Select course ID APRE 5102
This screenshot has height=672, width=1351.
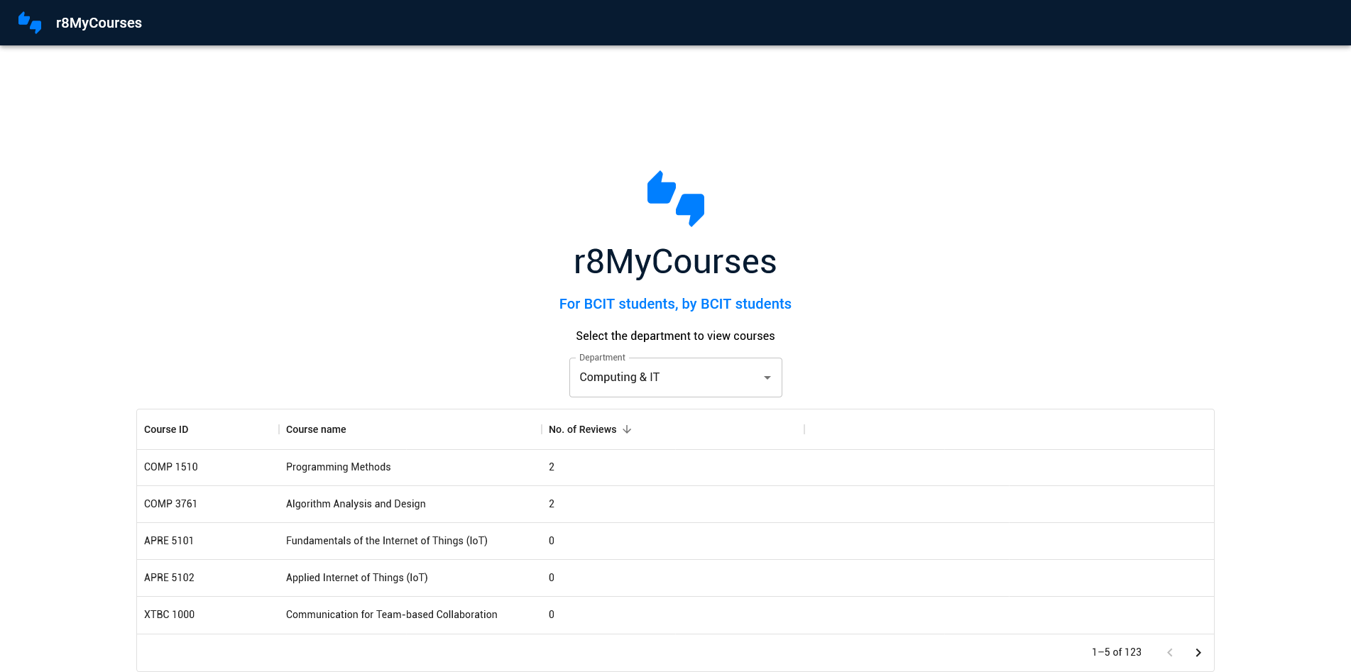pos(169,578)
